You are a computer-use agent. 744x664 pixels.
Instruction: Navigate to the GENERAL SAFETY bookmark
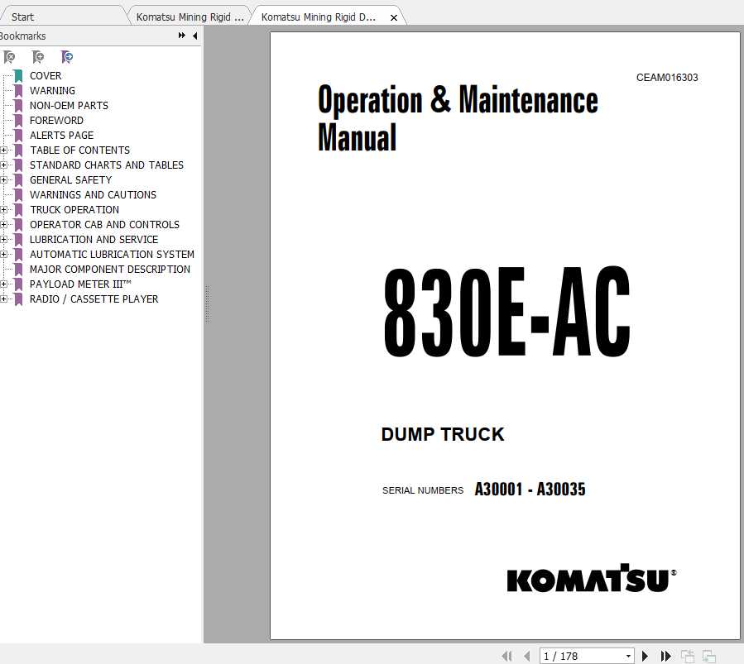pyautogui.click(x=70, y=180)
